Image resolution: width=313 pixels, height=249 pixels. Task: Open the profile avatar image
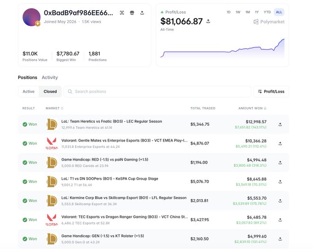click(x=32, y=17)
